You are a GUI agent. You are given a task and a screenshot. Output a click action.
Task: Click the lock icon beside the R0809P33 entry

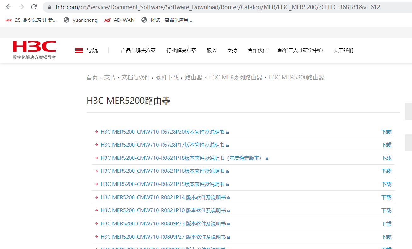point(229,224)
